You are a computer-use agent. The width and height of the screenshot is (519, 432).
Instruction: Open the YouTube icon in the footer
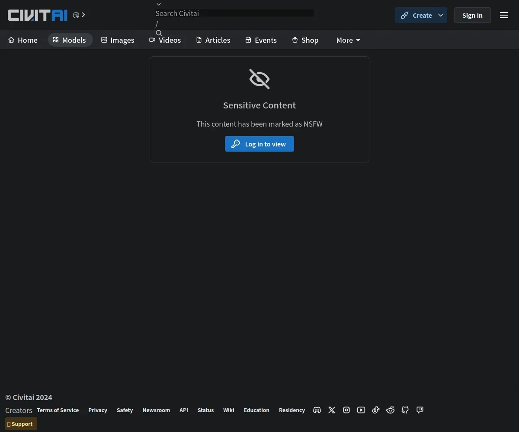[361, 410]
